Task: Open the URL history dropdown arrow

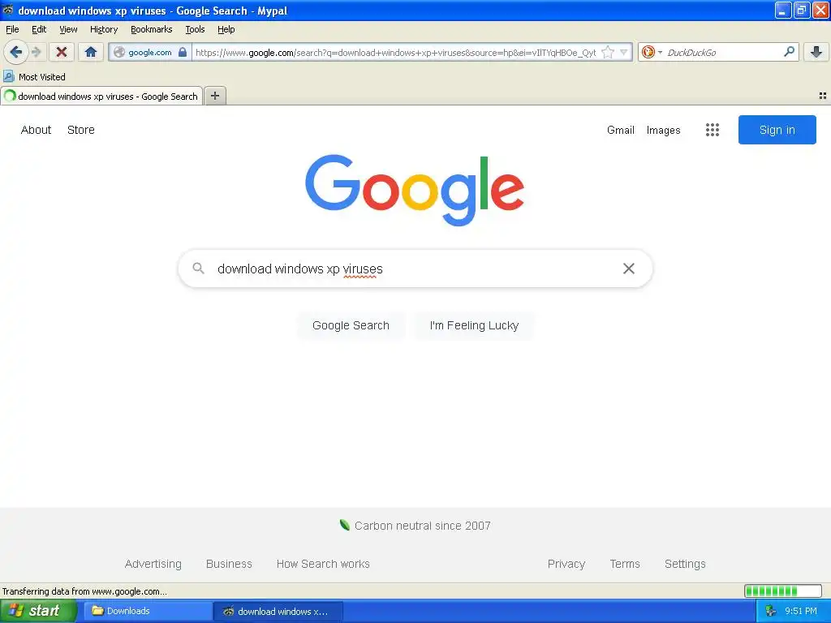Action: (624, 52)
